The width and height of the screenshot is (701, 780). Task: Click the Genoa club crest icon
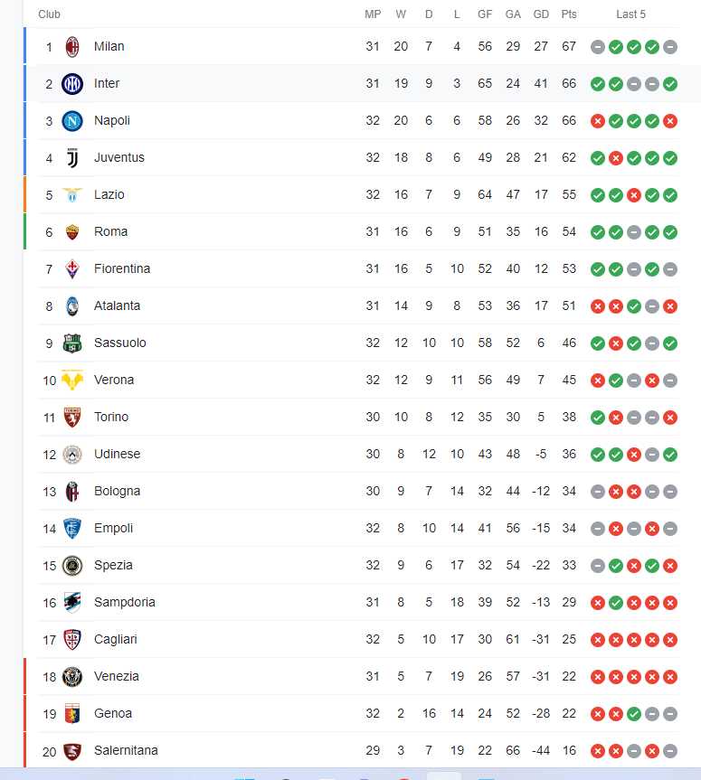click(x=72, y=714)
